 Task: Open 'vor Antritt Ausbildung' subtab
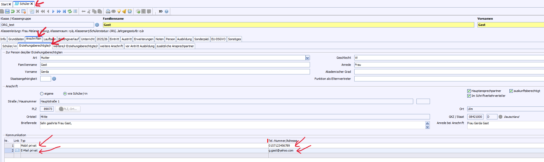click(140, 46)
